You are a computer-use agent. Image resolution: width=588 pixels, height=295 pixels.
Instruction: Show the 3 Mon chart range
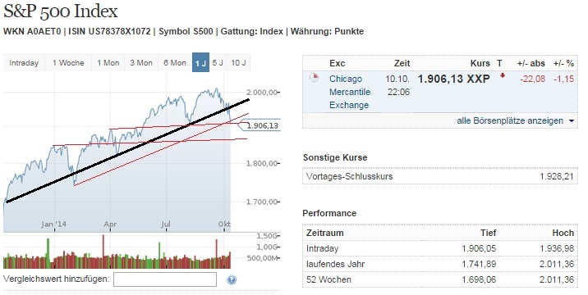point(141,63)
